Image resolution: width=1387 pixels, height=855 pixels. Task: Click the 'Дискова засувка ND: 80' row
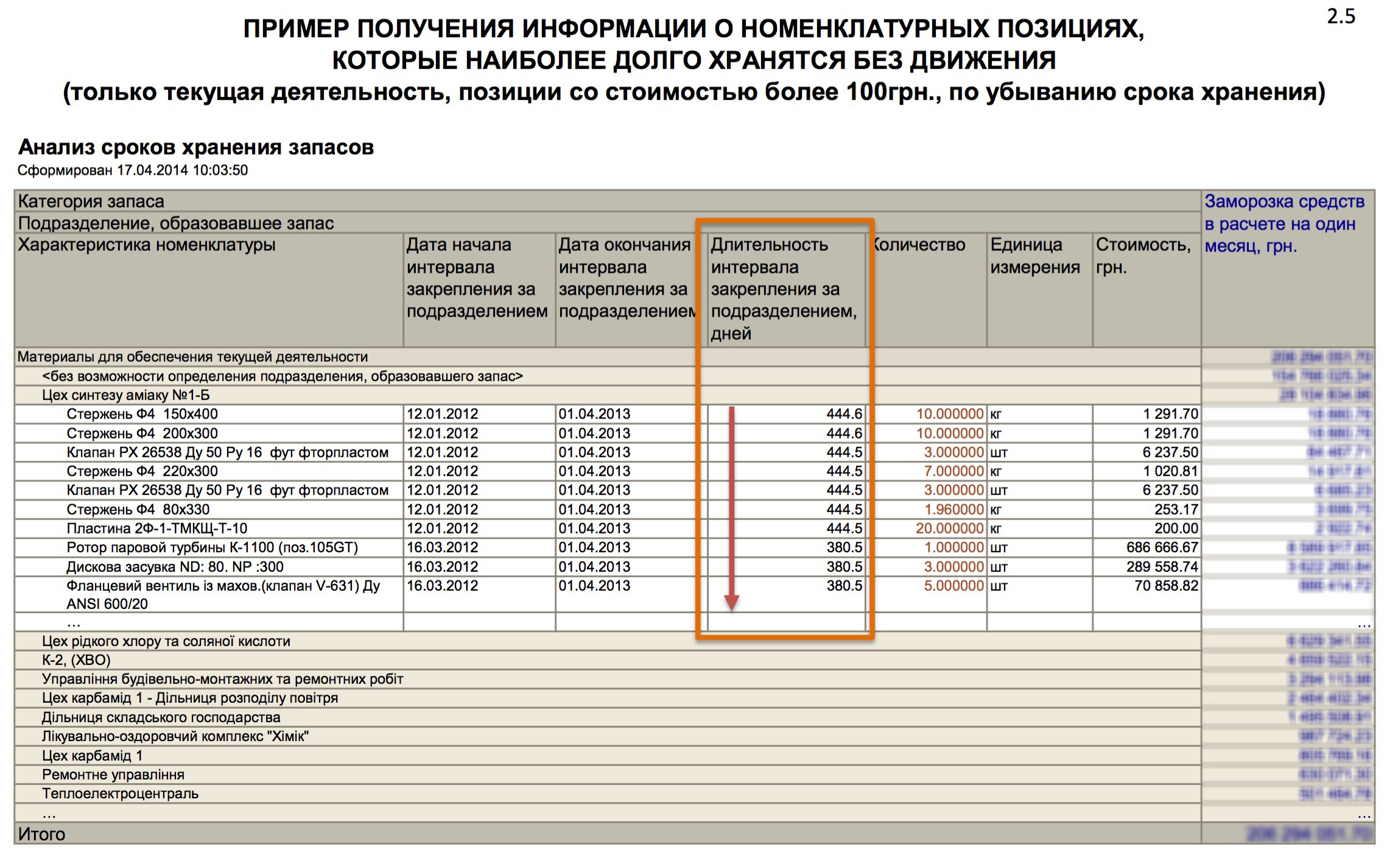coord(175,567)
